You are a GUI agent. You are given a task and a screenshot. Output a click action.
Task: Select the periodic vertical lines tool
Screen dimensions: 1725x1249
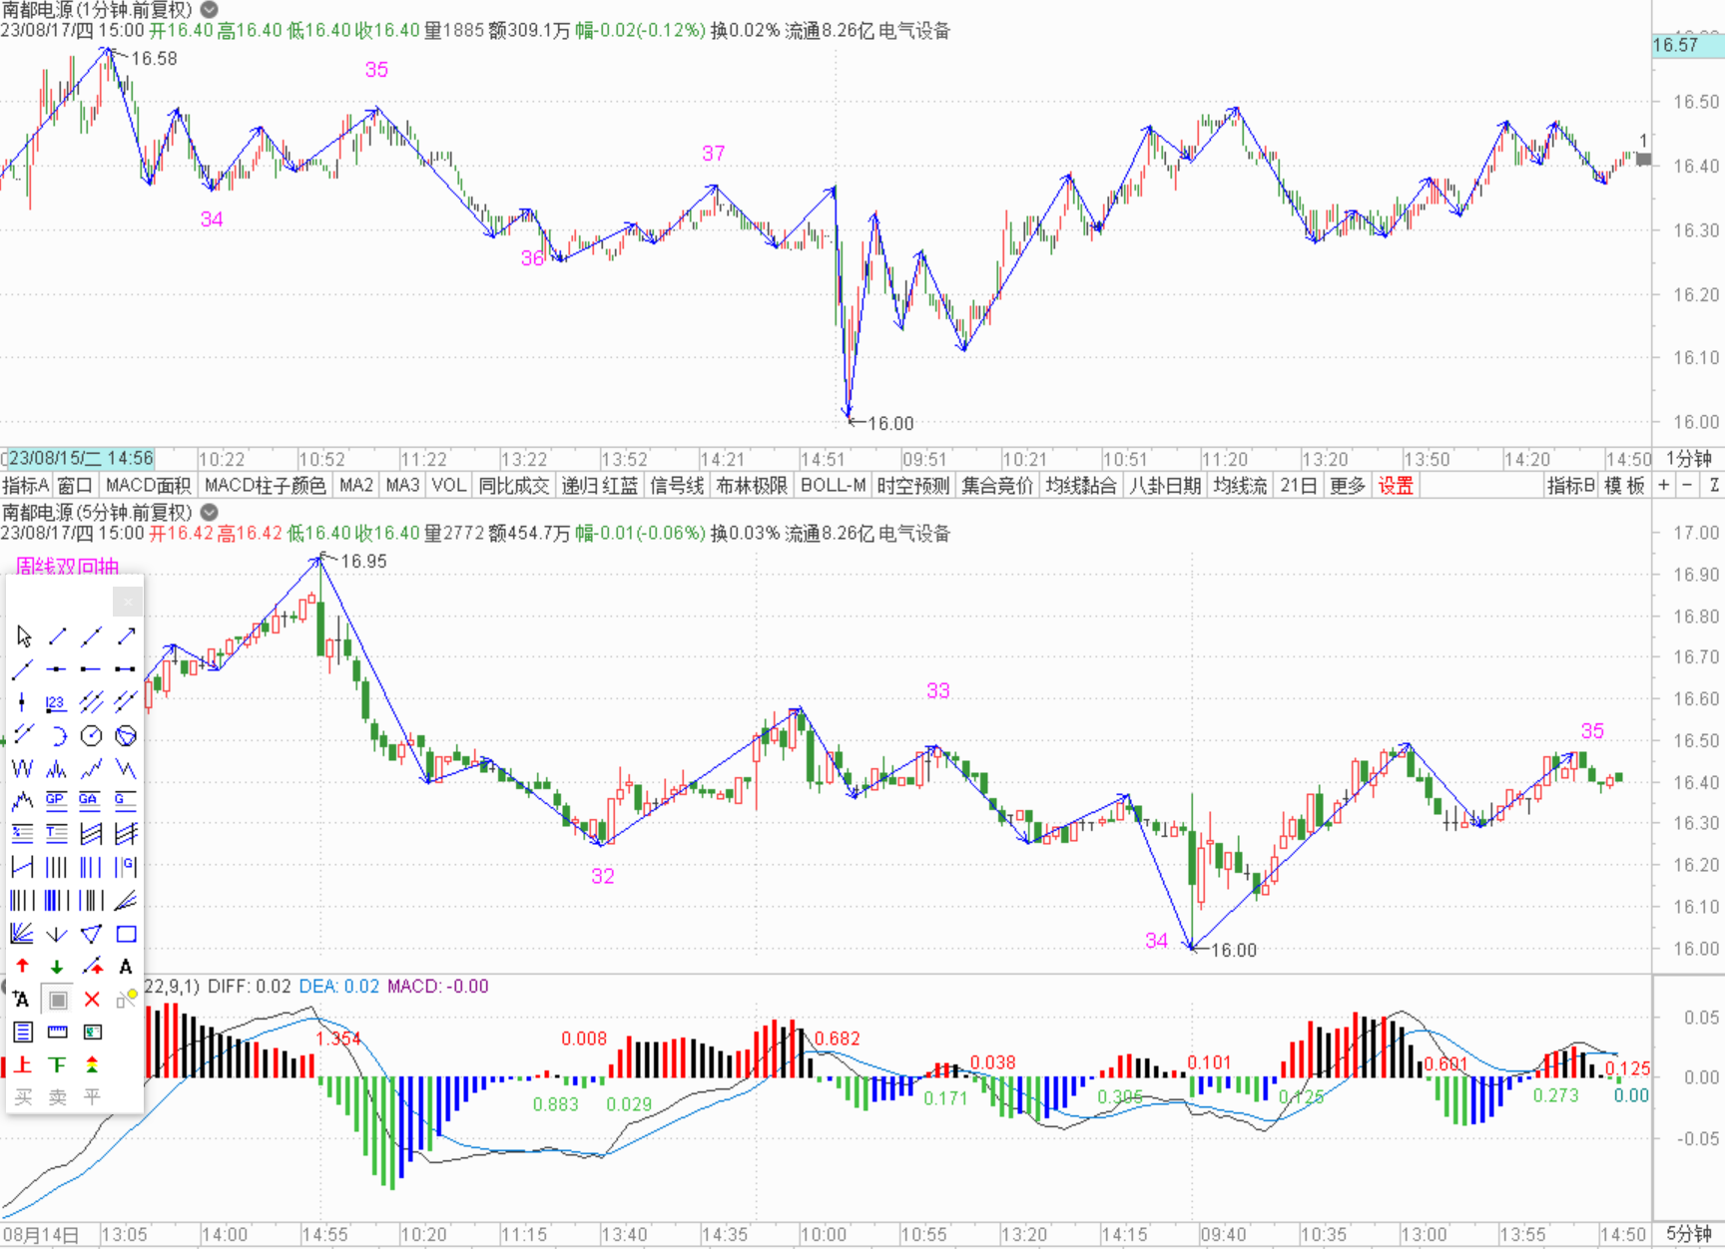[57, 867]
